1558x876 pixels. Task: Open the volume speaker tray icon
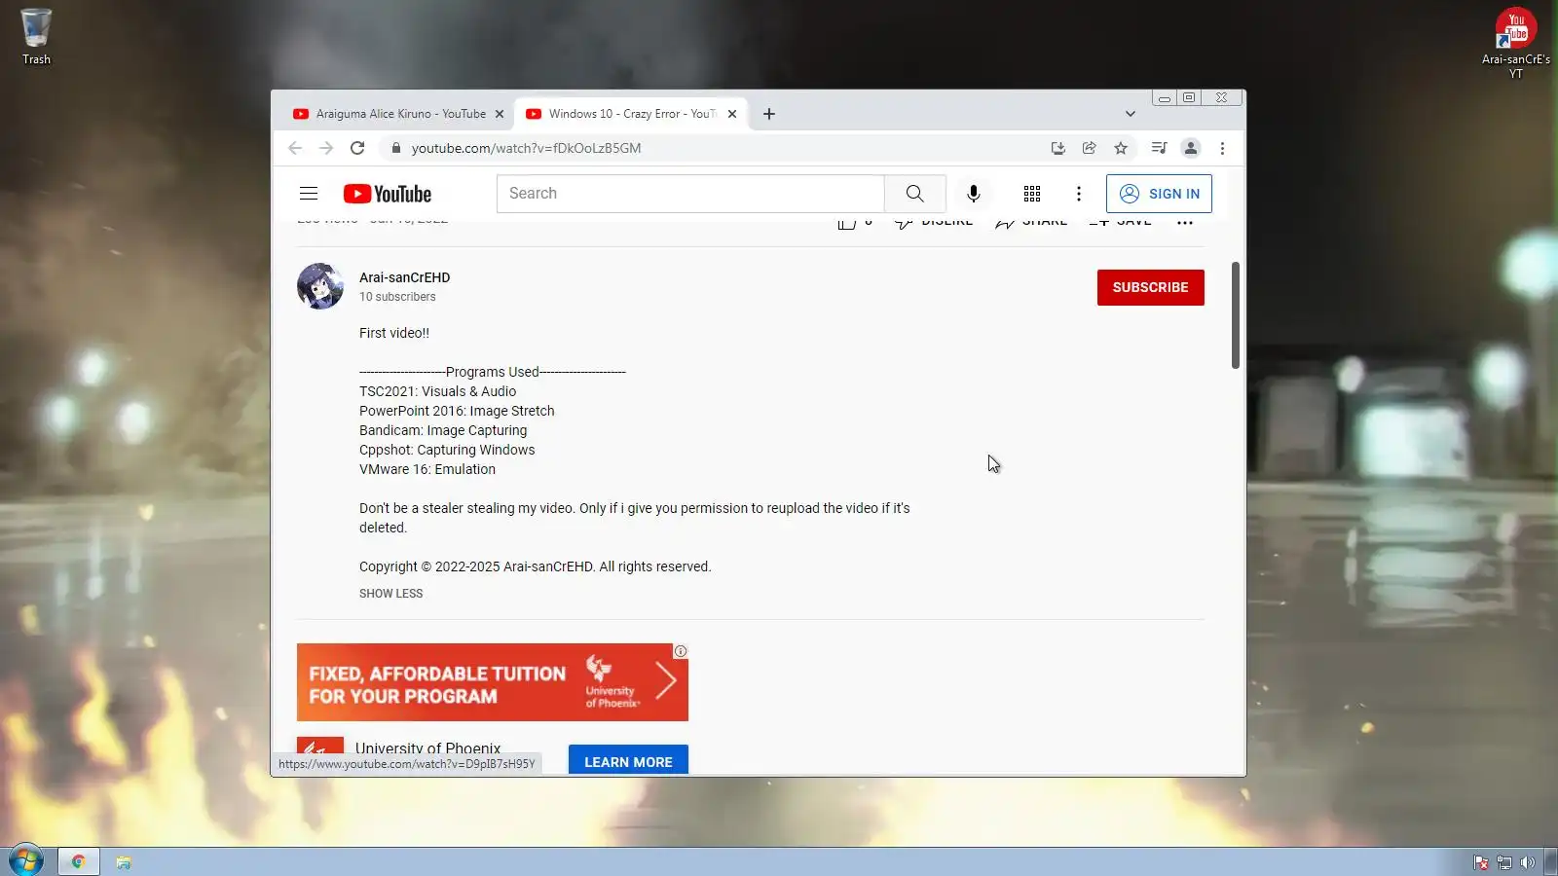(x=1528, y=862)
